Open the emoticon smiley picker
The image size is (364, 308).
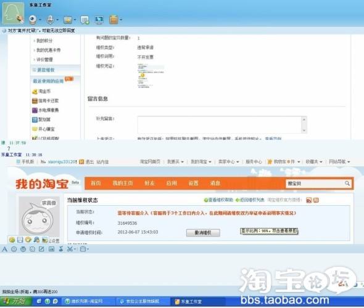coord(14,249)
